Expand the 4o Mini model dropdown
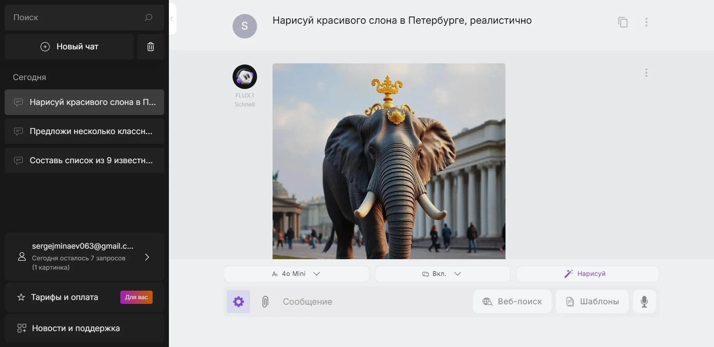714x347 pixels. coord(296,274)
